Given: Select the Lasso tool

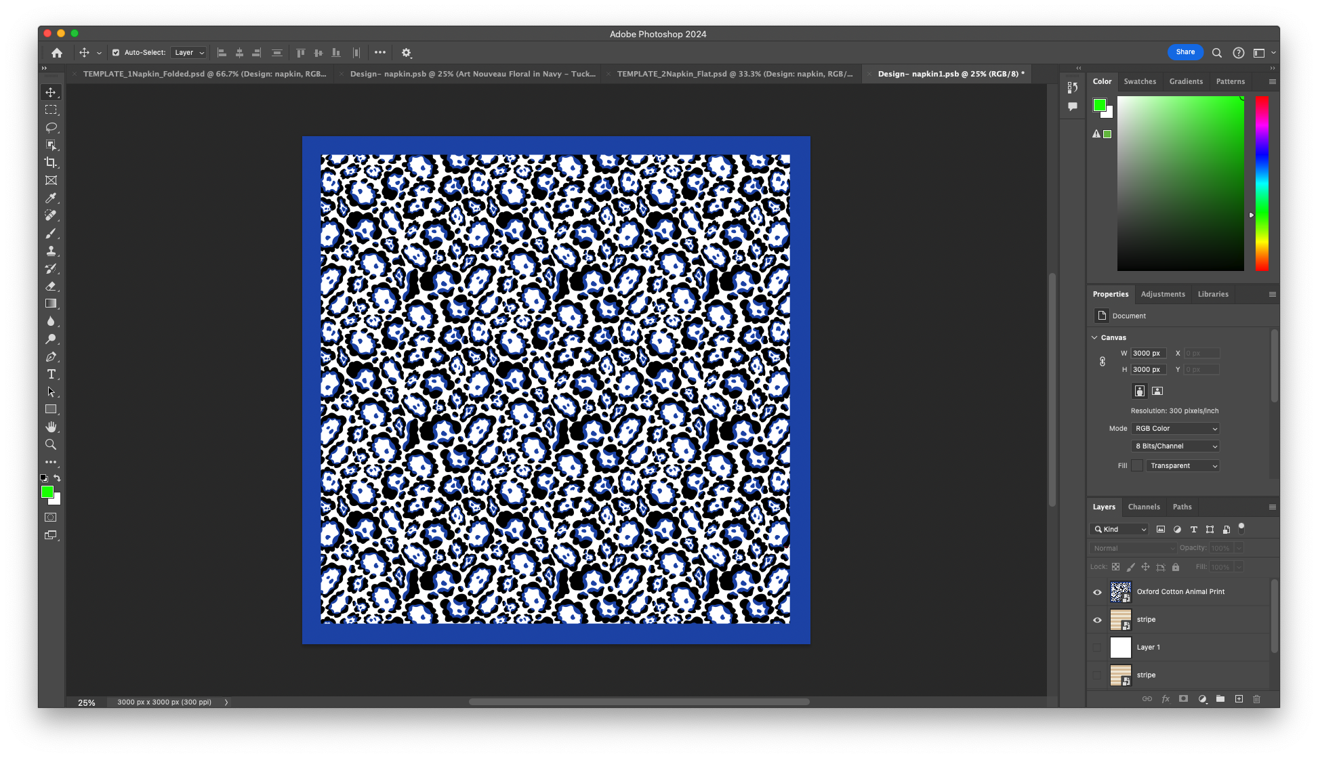Looking at the screenshot, I should 51,127.
